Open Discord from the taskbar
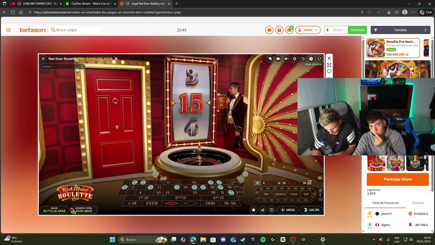The height and width of the screenshot is (245, 435). pos(223,240)
